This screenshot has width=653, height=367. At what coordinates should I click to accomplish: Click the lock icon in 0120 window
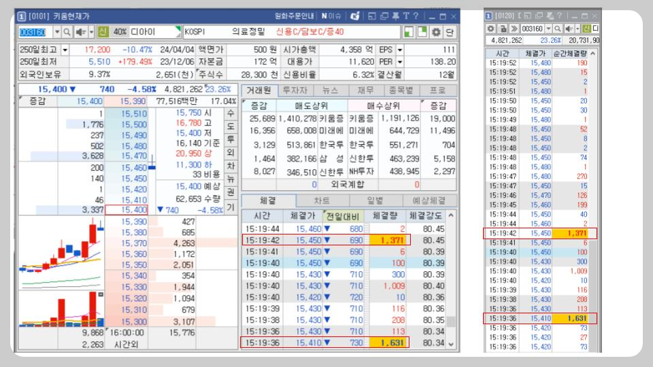click(x=503, y=29)
